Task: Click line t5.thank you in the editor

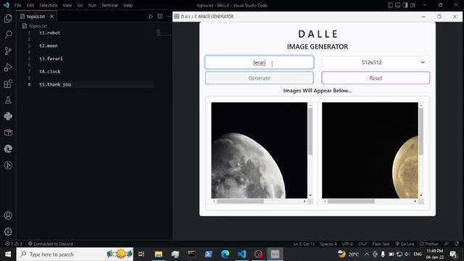Action: (x=55, y=85)
